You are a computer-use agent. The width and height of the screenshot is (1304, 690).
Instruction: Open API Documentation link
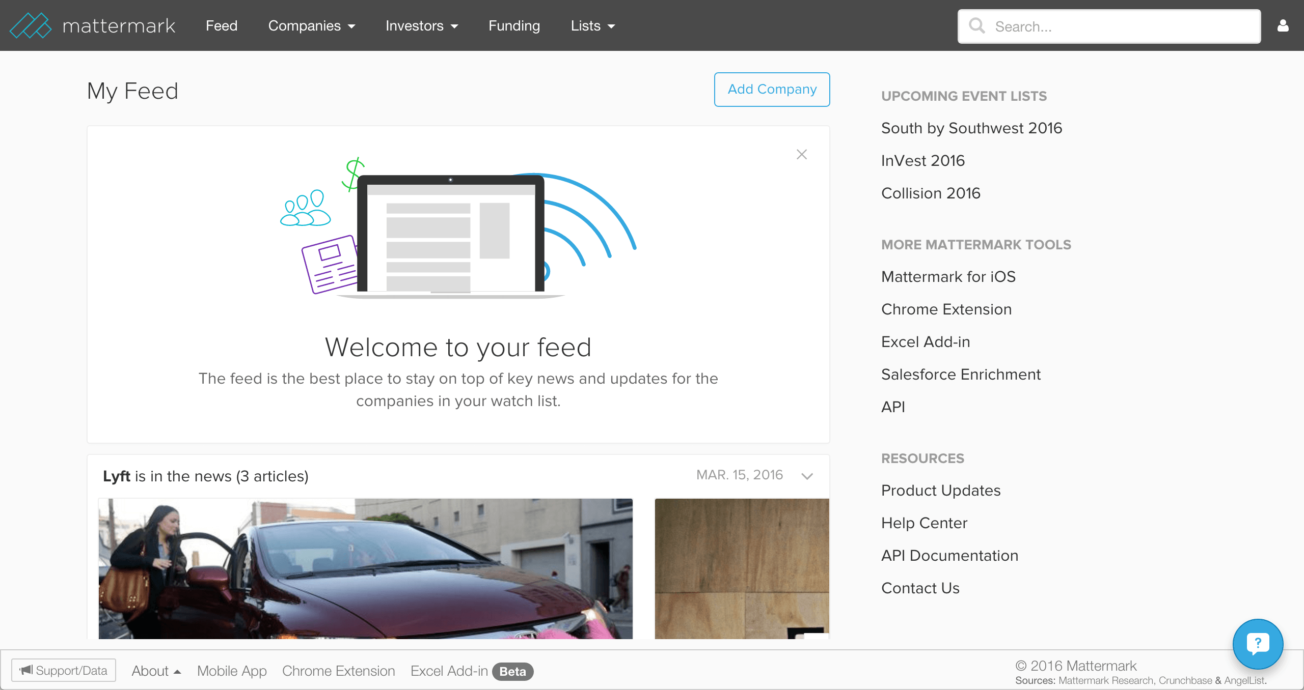(x=949, y=555)
